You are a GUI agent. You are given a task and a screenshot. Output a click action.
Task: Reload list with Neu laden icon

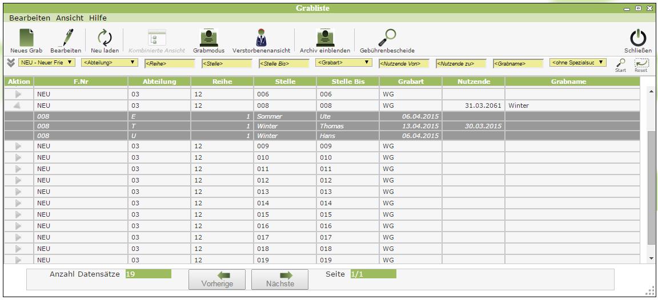[104, 39]
